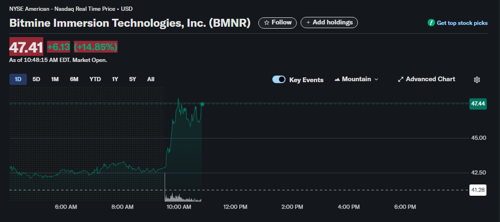The width and height of the screenshot is (500, 222).
Task: Click the As of 10:48:15 AM EDT timestamp
Action: click(58, 60)
